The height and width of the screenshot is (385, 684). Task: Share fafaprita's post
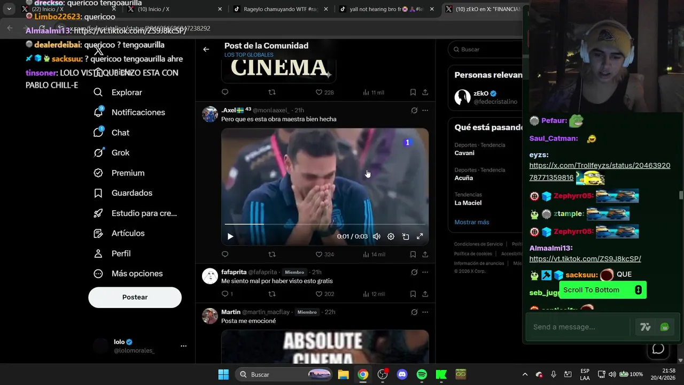click(425, 294)
